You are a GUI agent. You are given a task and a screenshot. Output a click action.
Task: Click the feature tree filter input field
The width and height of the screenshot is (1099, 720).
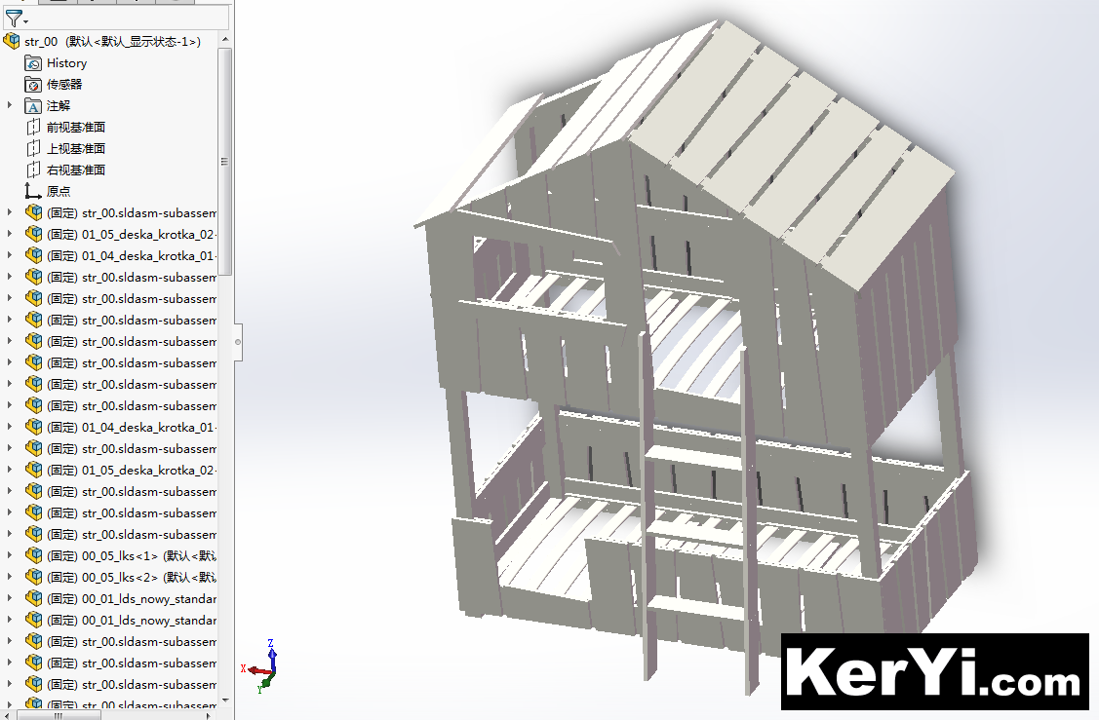[127, 18]
